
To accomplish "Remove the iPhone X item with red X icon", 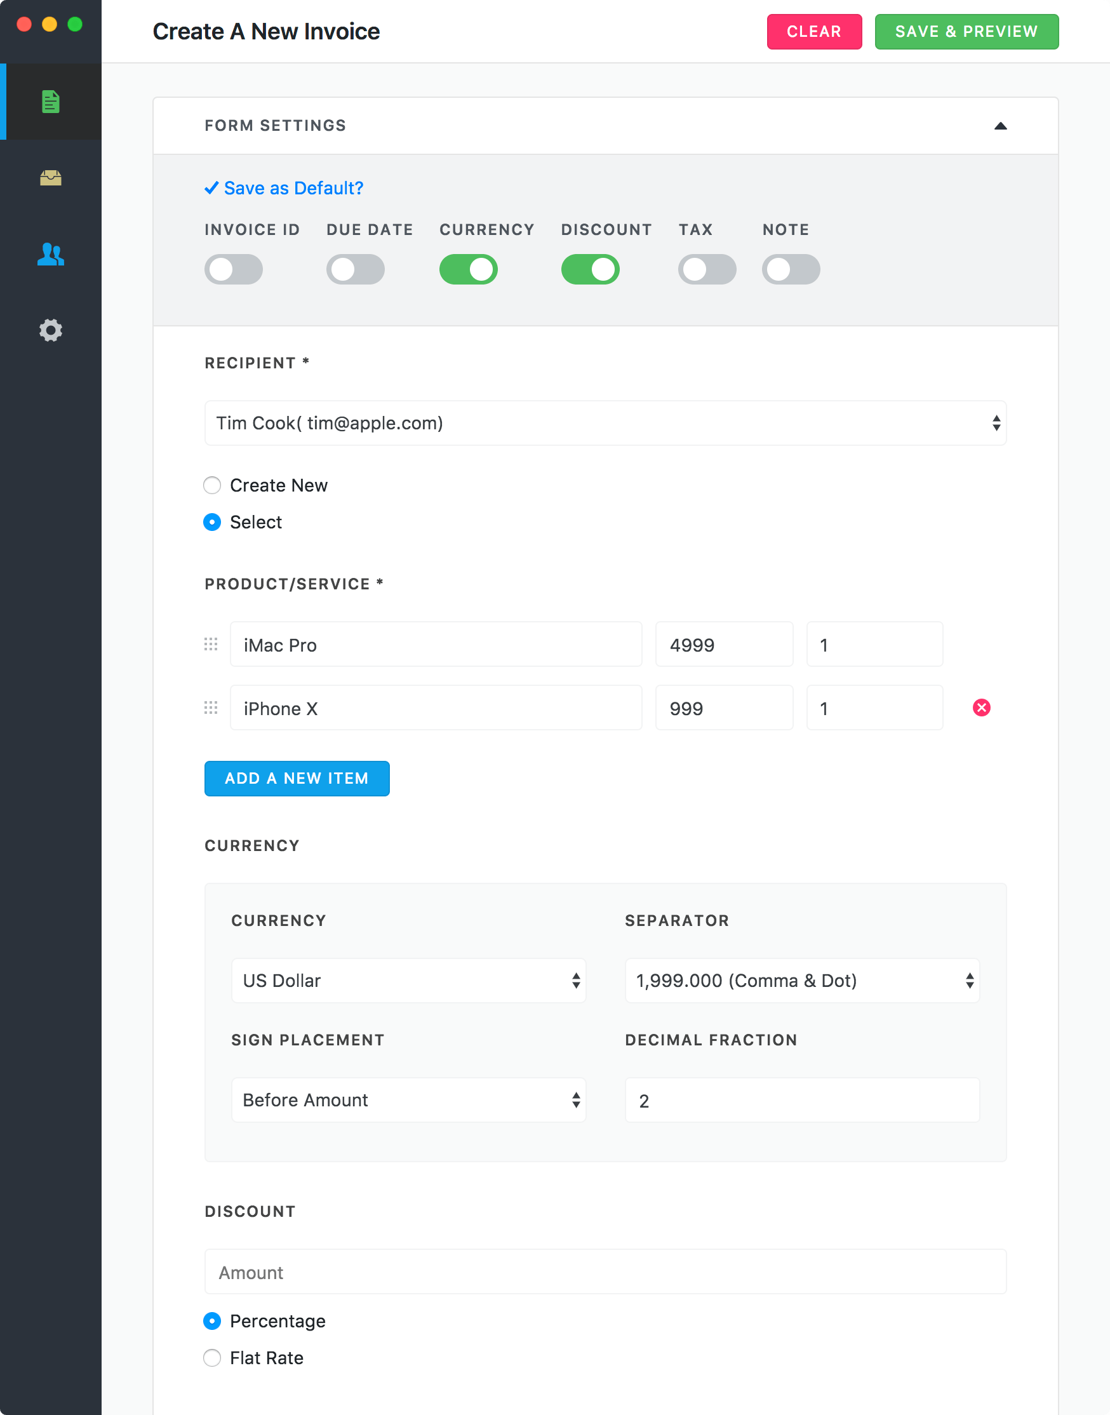I will click(x=981, y=707).
